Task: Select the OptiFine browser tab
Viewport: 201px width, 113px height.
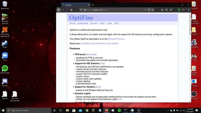Action: coord(76,5)
